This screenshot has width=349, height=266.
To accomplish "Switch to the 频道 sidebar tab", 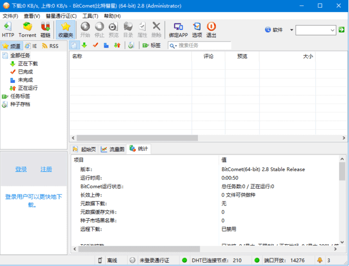I will coord(12,46).
